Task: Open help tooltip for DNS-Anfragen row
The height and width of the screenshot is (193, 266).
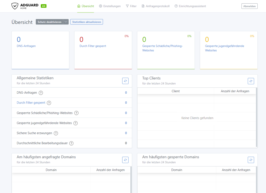Action: (x=41, y=93)
